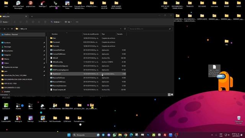Select RecoveryExtract.exe

[88, 86]
